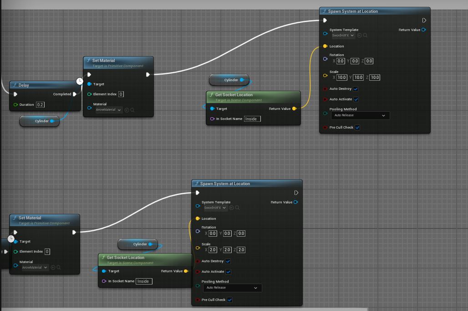This screenshot has width=468, height=311.
Task: Click the exec output pin of the Spawn System node with scale 2.0
Action: (296, 193)
